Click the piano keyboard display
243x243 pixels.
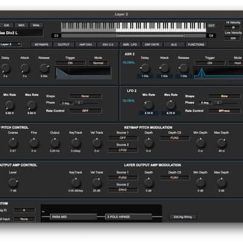[x=134, y=27]
